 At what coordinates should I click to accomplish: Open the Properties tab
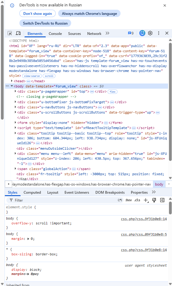click(x=139, y=192)
